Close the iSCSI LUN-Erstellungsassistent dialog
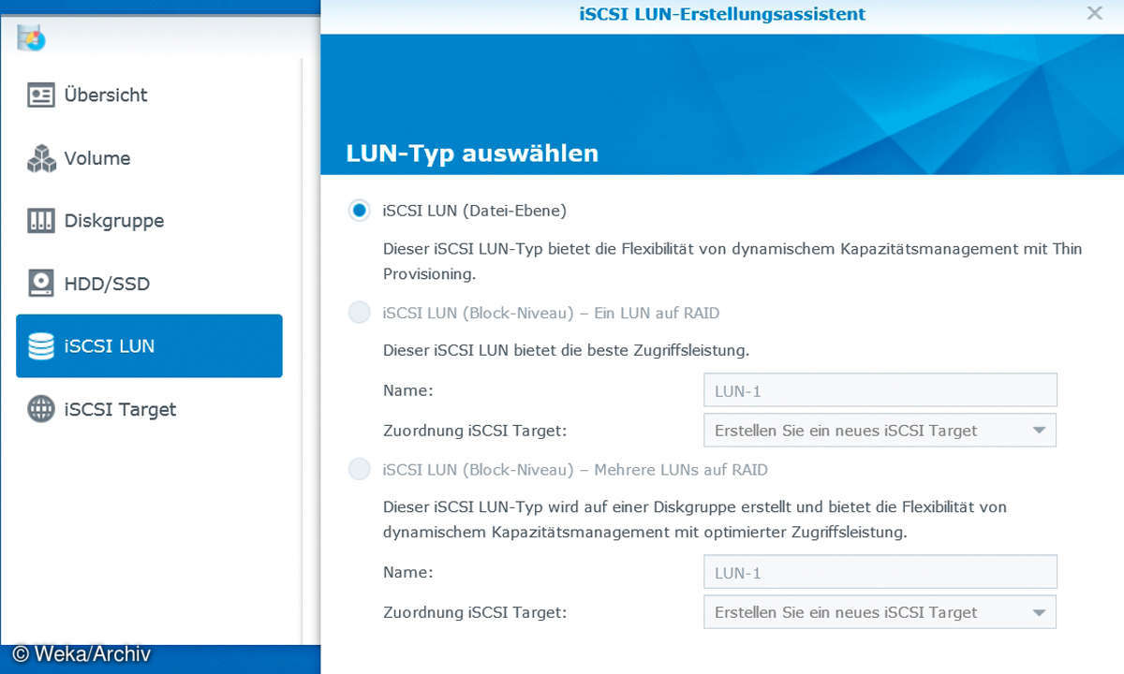 tap(1094, 13)
